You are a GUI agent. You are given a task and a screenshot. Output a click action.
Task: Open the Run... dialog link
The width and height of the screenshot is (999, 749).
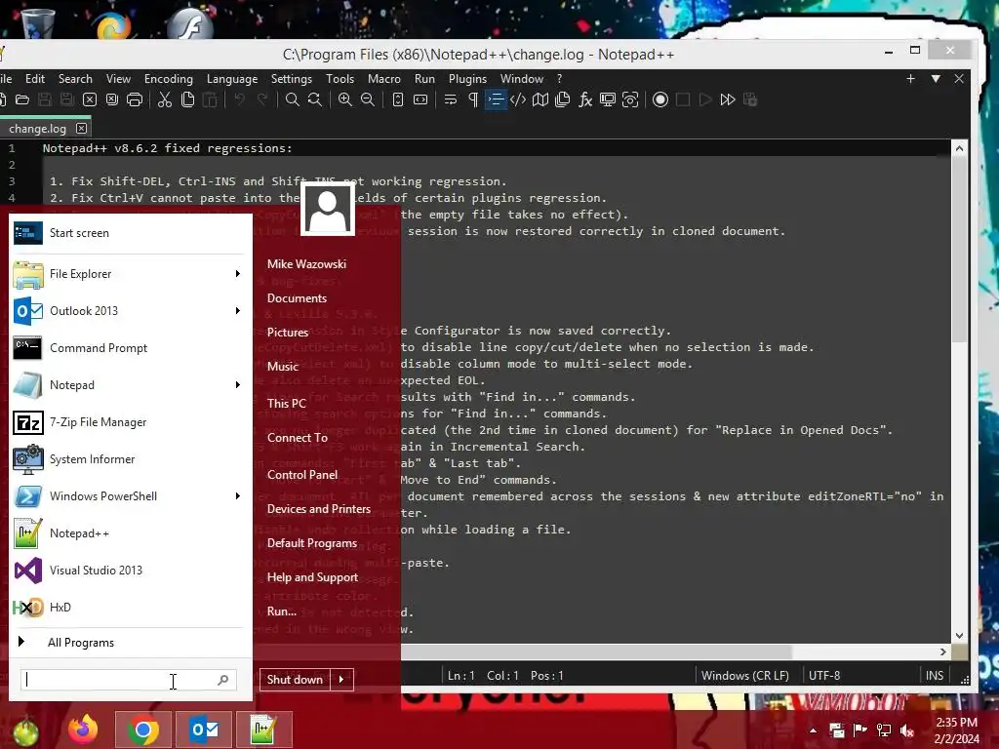pyautogui.click(x=282, y=611)
